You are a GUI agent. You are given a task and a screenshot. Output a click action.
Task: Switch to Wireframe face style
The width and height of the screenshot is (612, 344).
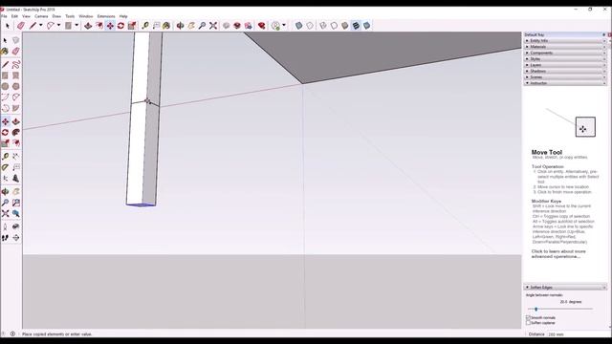click(x=323, y=26)
